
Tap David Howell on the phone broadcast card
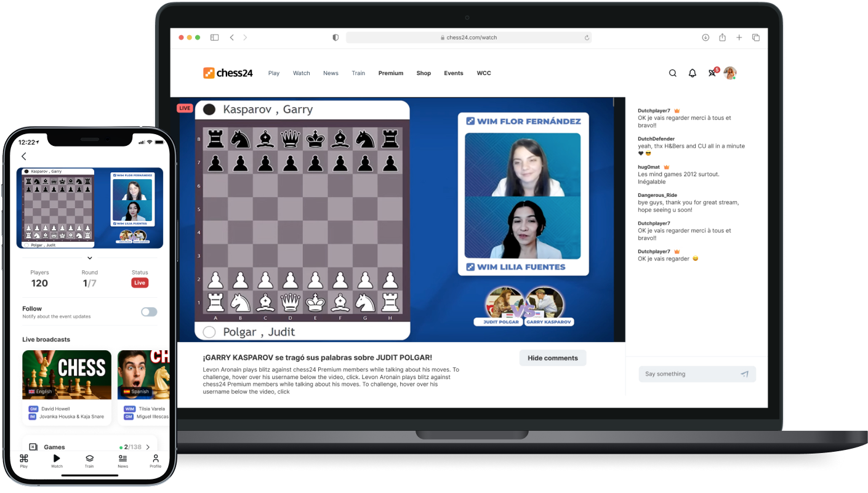[x=56, y=409]
